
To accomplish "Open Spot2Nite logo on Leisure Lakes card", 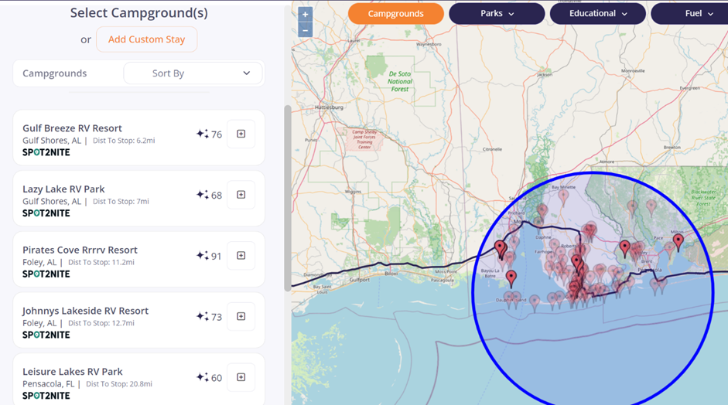I will [x=46, y=396].
